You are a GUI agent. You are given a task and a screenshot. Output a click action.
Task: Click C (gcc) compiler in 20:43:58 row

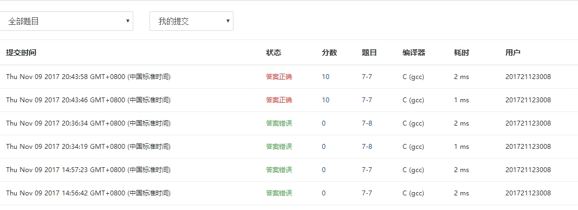coord(413,77)
